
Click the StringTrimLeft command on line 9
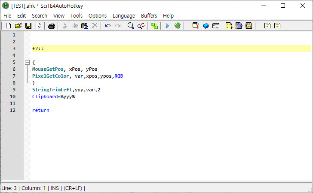tap(52, 90)
